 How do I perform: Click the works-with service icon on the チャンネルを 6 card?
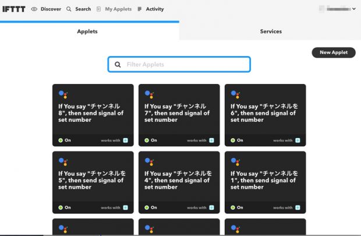tap(298, 140)
